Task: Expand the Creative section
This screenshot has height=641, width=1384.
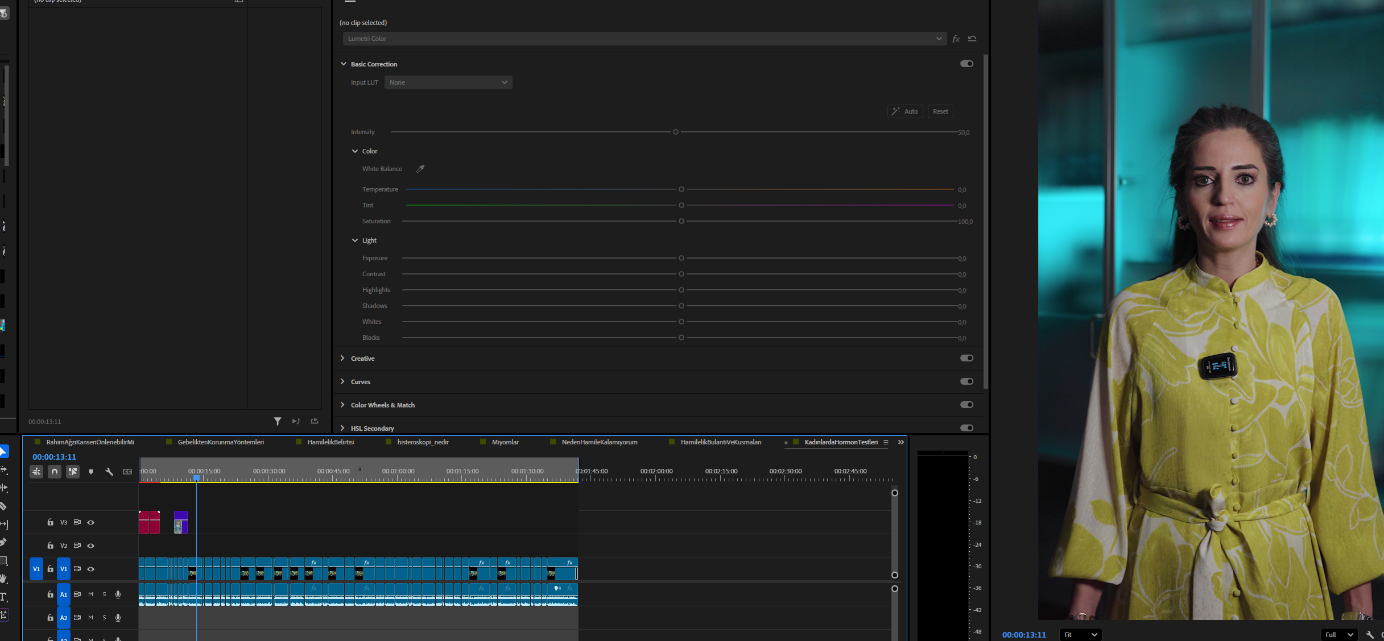Action: (x=342, y=358)
